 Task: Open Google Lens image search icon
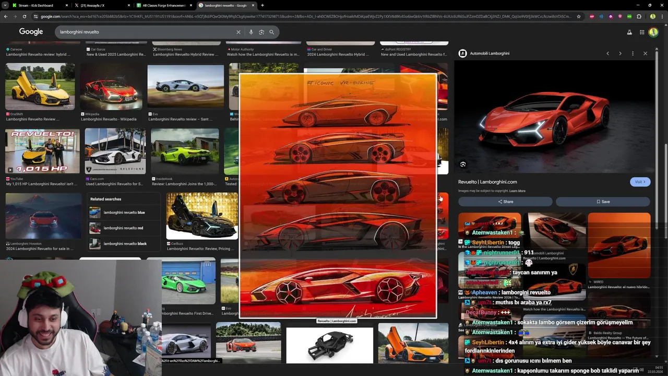261,32
